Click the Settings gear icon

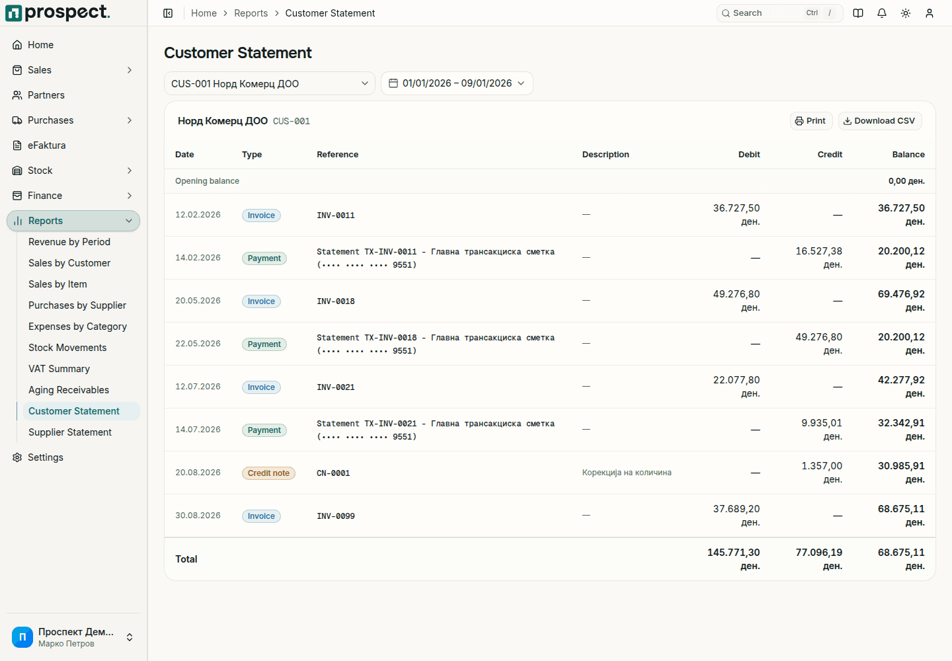(17, 457)
